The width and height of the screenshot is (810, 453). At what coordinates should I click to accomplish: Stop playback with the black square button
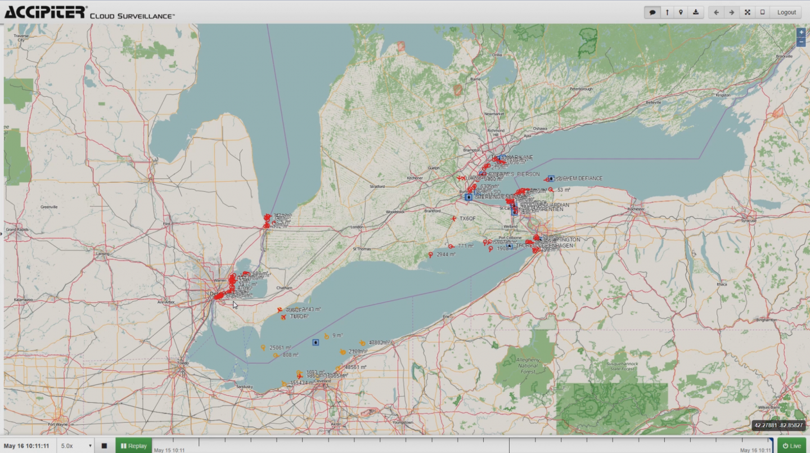click(x=104, y=446)
